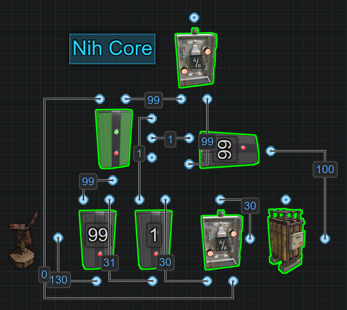Click the 99 label overlapping sideways branch
This screenshot has height=310, width=347.
[207, 142]
